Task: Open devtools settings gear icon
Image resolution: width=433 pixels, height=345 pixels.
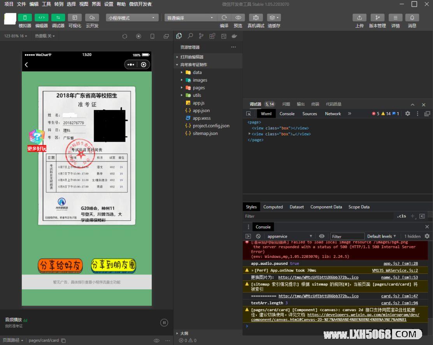Action: (x=408, y=114)
